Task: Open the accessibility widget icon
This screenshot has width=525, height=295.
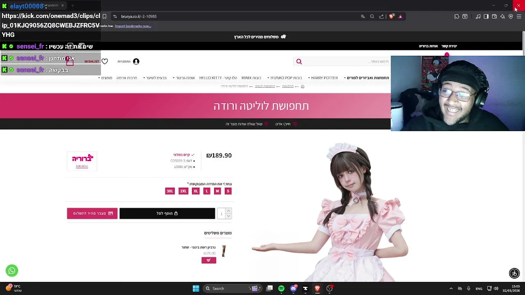Action: tap(514, 273)
